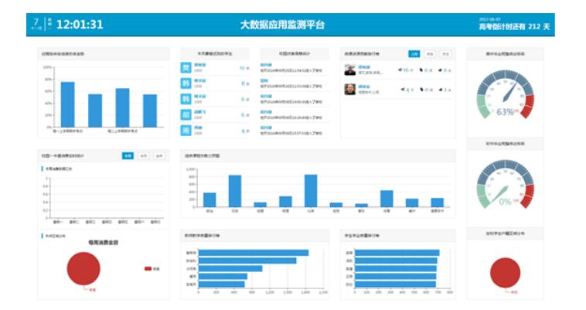The image size is (586, 310).
Task: Click the longest bar in the student ranking chart
Action: (397, 253)
